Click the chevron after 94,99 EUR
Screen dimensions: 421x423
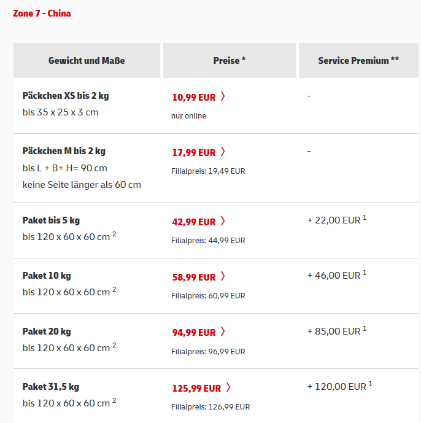(x=223, y=332)
